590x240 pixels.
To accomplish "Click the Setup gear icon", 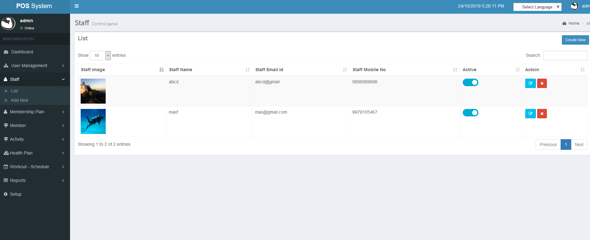I will (x=6, y=194).
